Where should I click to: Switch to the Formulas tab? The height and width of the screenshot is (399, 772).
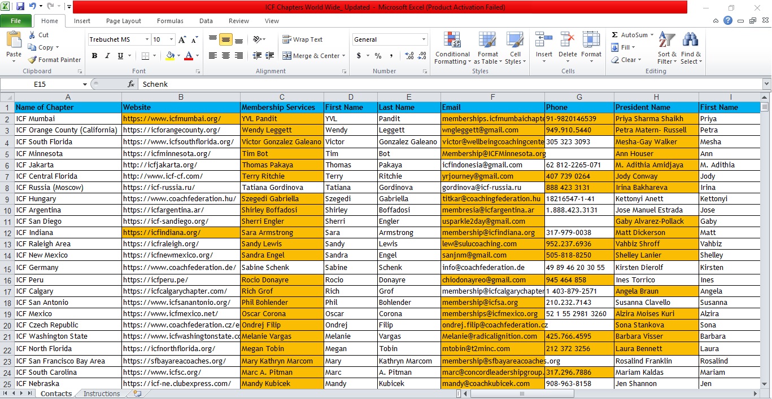click(170, 21)
